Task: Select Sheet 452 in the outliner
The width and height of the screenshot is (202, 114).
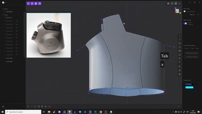Action: 9,12
